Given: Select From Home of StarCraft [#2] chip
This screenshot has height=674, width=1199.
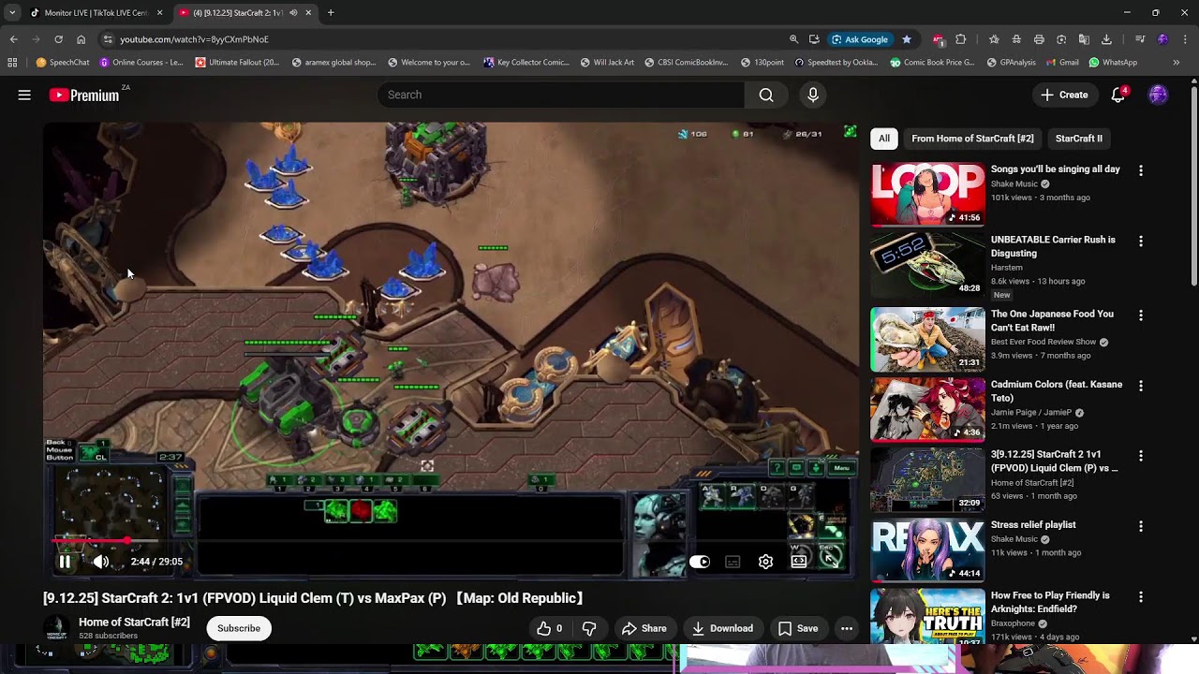Looking at the screenshot, I should pos(972,139).
